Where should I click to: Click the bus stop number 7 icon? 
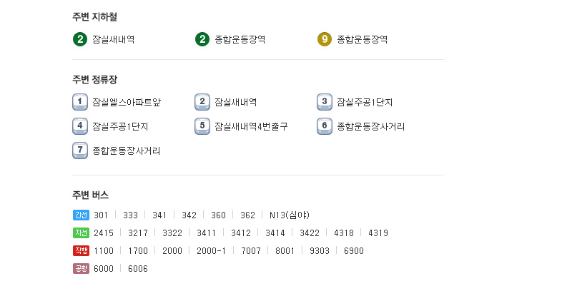tap(80, 150)
